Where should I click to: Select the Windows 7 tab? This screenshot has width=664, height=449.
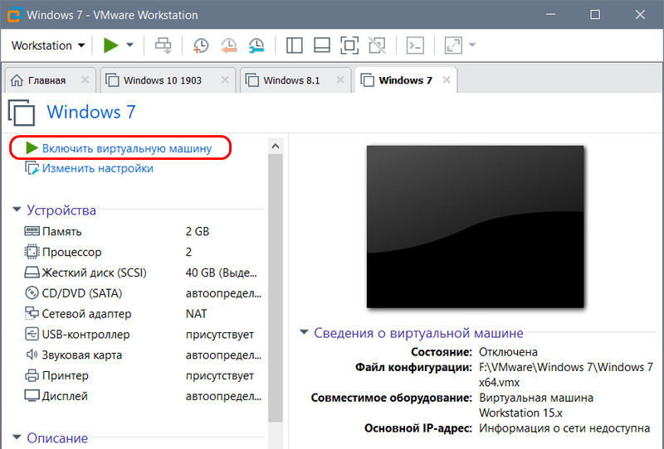click(405, 80)
